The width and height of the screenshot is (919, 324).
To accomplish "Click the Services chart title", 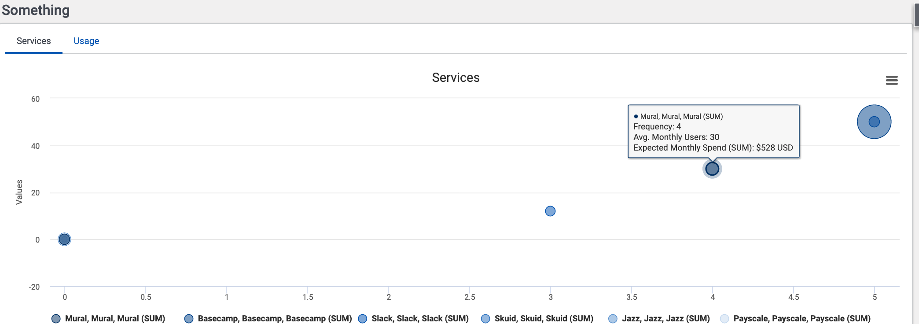I will (x=456, y=77).
